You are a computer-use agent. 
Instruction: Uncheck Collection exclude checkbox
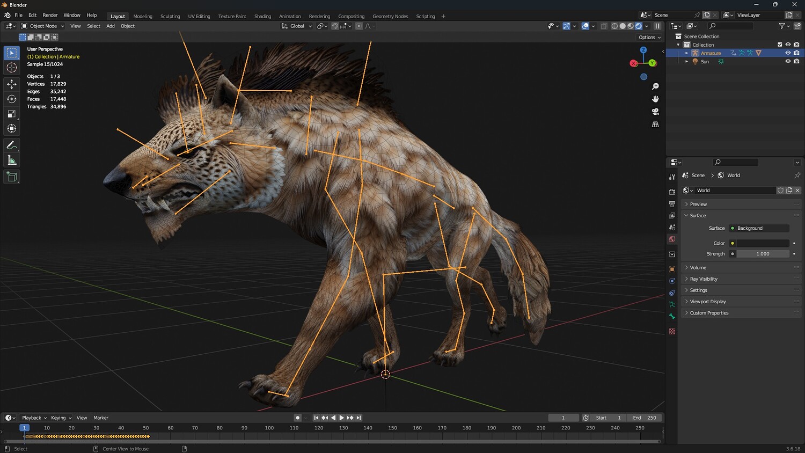(x=780, y=45)
